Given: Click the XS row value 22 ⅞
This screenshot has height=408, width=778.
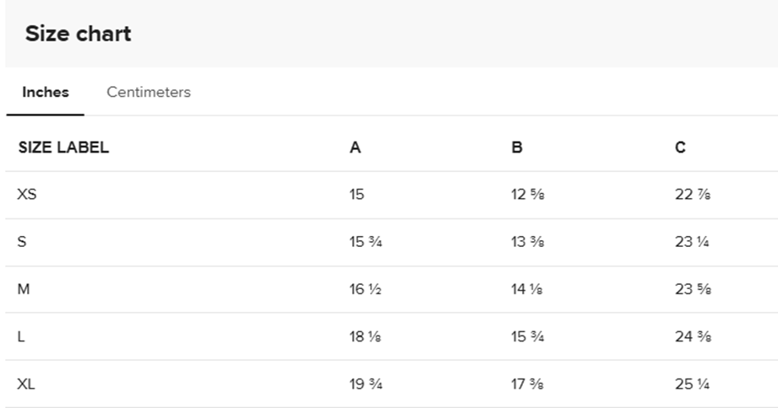Looking at the screenshot, I should 692,195.
